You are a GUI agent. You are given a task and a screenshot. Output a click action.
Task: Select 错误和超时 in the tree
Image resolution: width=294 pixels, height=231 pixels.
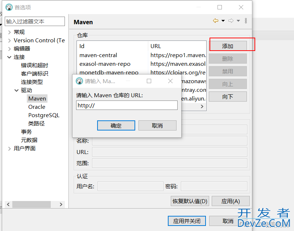34,65
